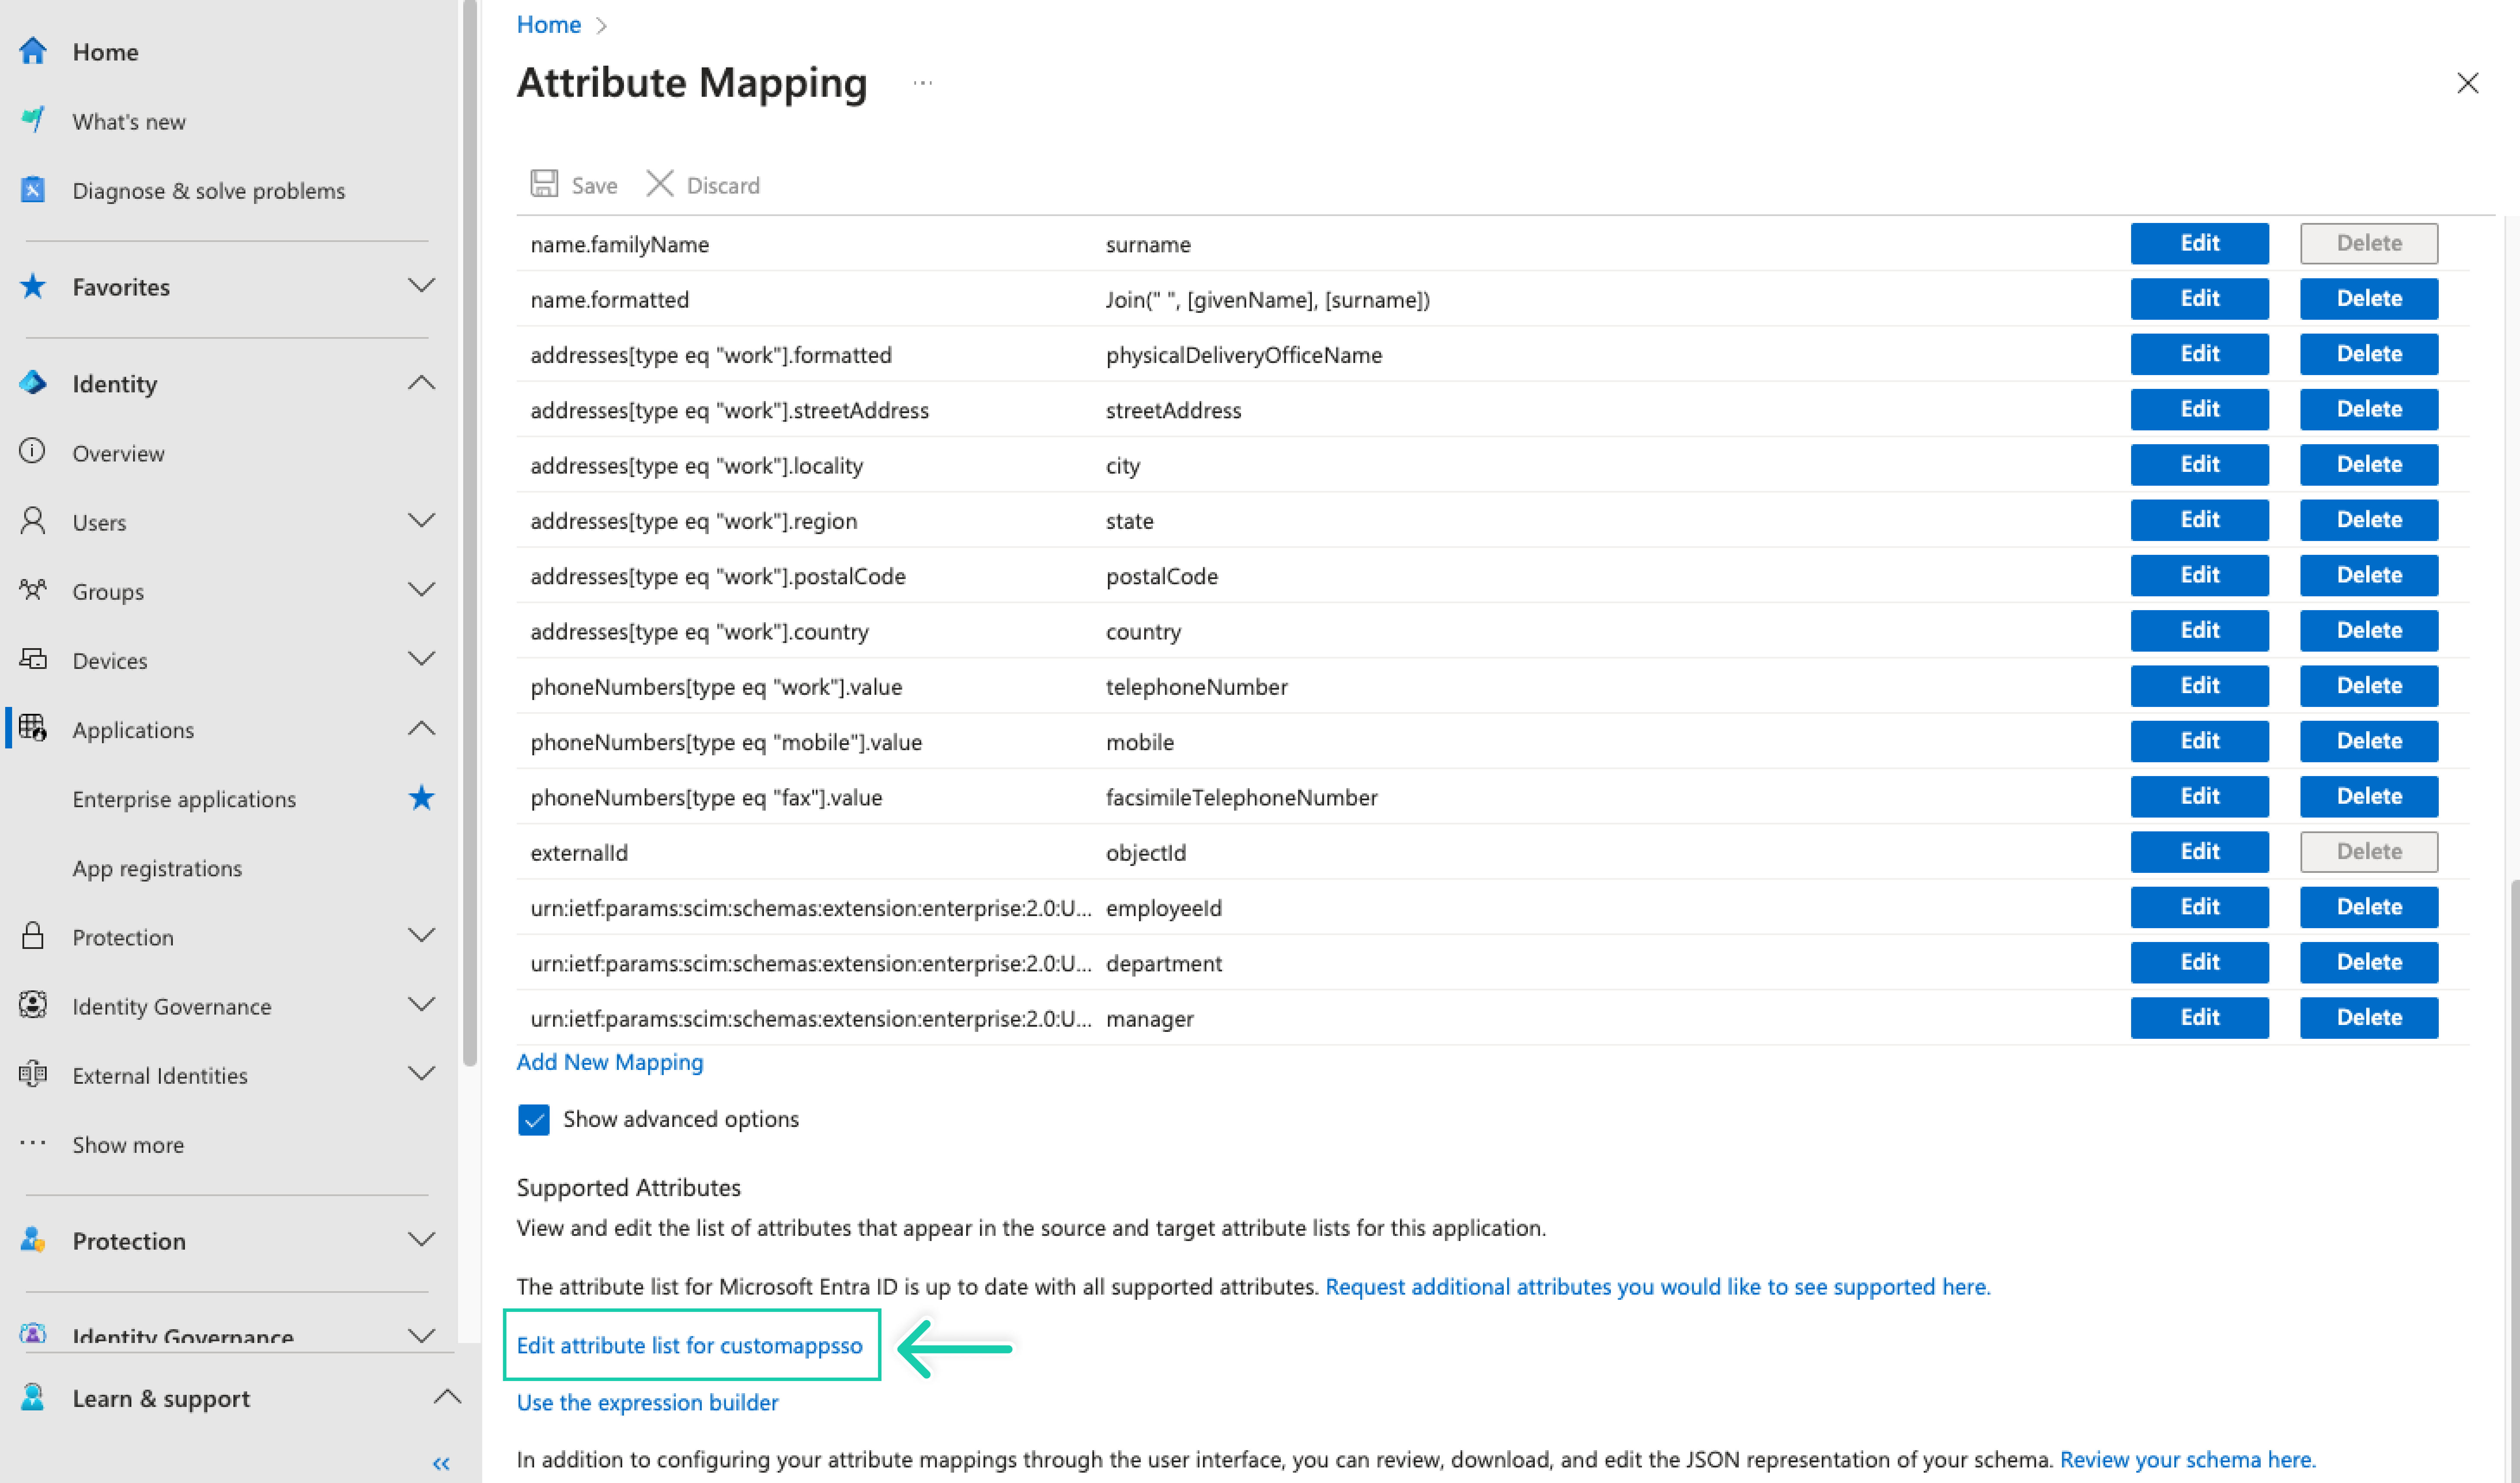Collapse the Applications chevron
Viewport: 2520px width, 1483px height.
tap(422, 728)
